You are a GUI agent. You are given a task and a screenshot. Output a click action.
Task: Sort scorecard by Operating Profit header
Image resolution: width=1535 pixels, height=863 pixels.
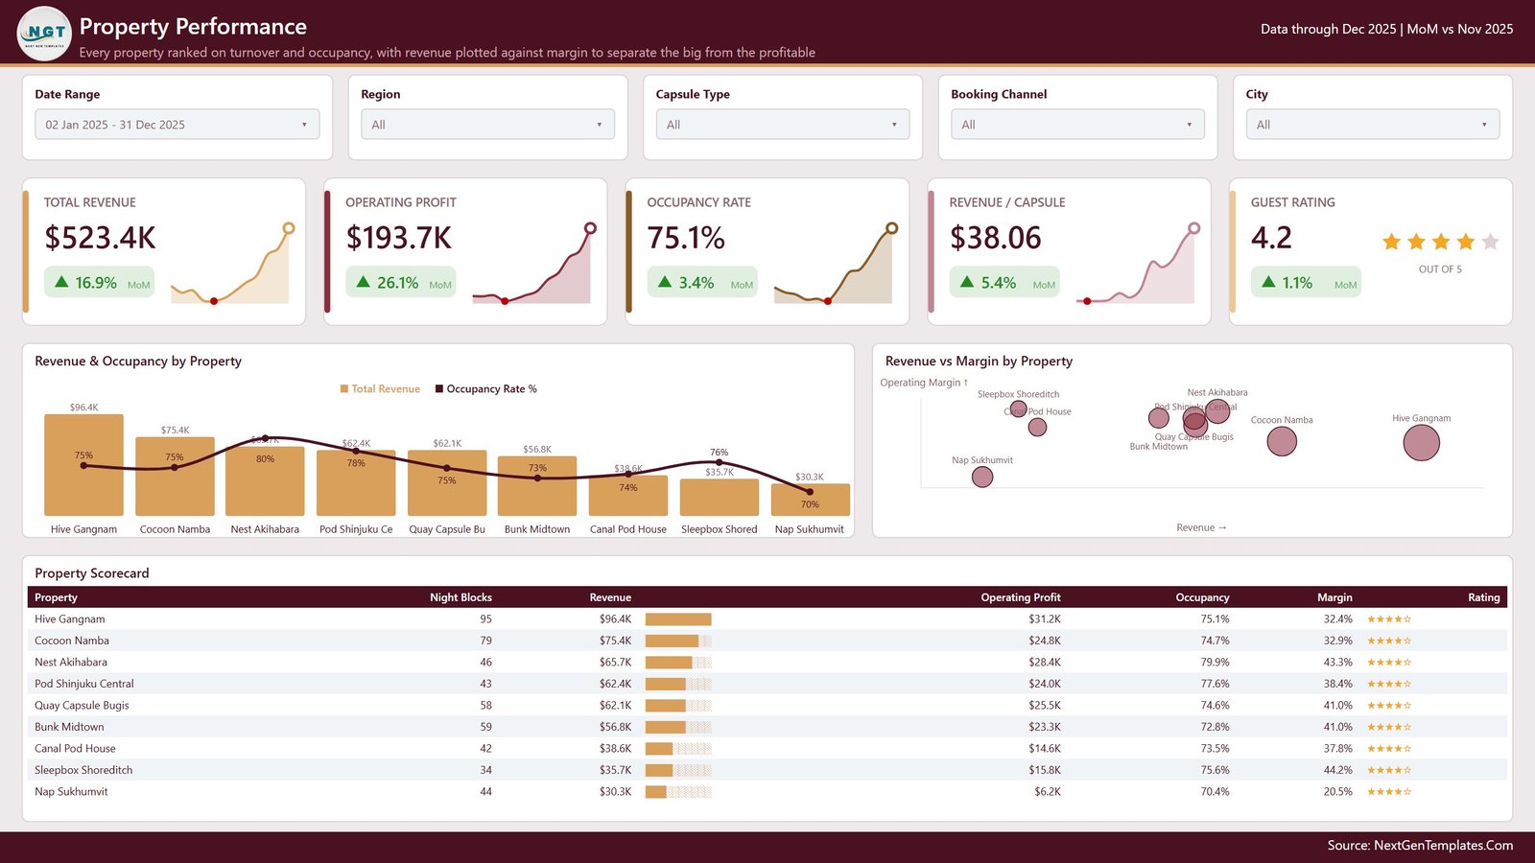coord(1020,597)
